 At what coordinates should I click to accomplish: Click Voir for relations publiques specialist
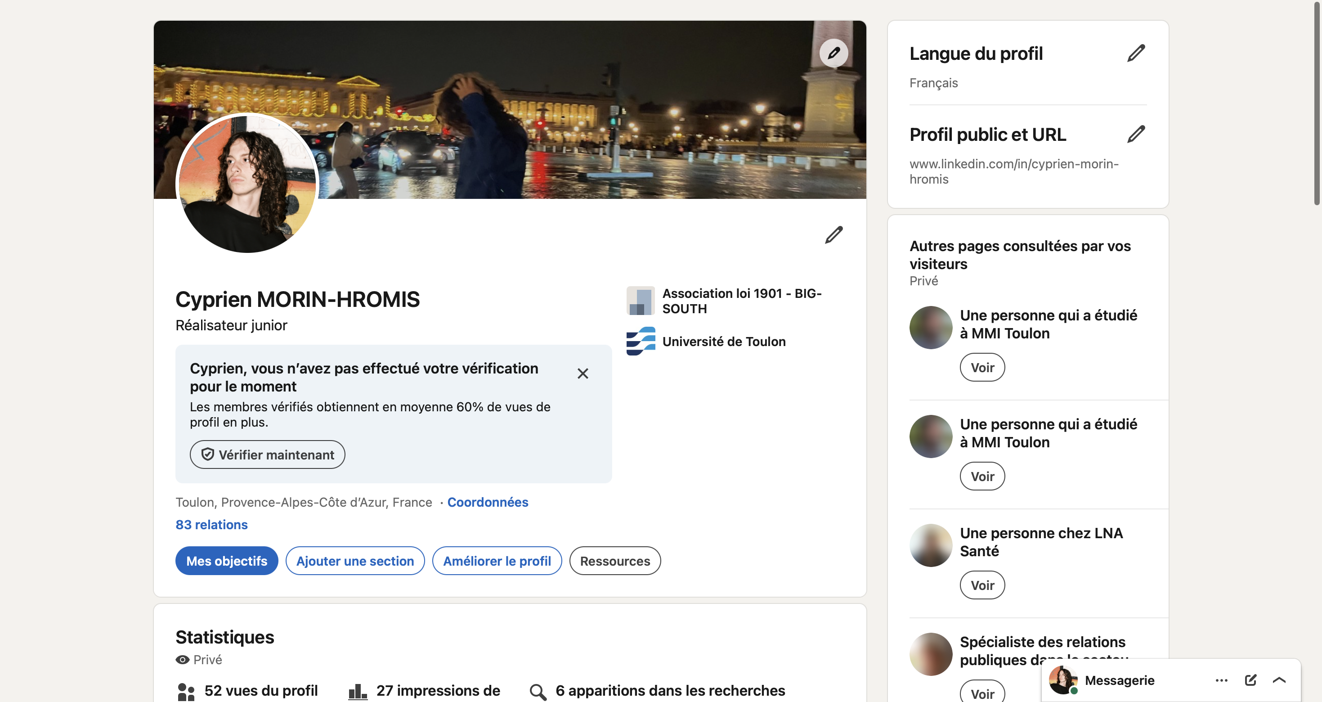coord(982,692)
